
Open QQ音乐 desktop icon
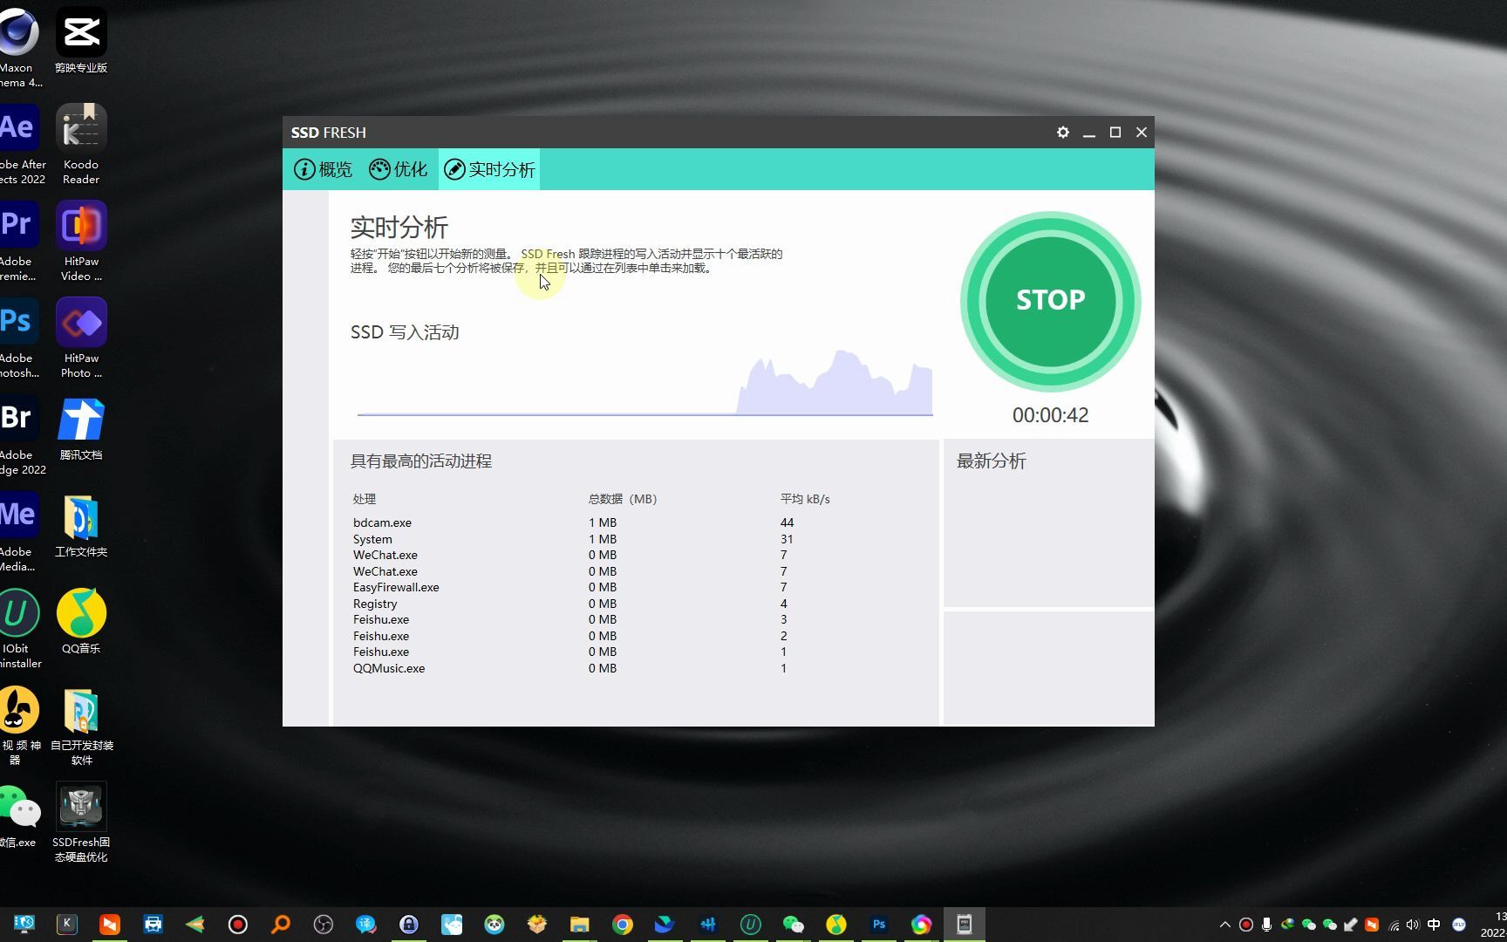point(81,622)
